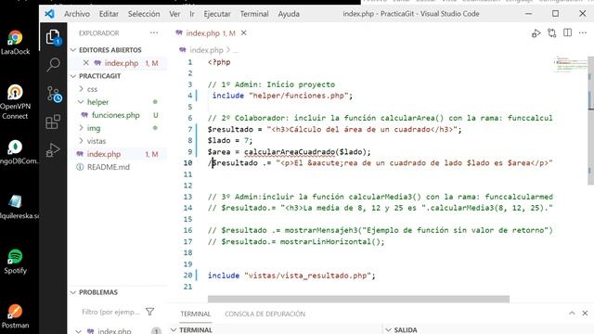
Task: Click the problems filter funnel icon
Action: tap(150, 312)
